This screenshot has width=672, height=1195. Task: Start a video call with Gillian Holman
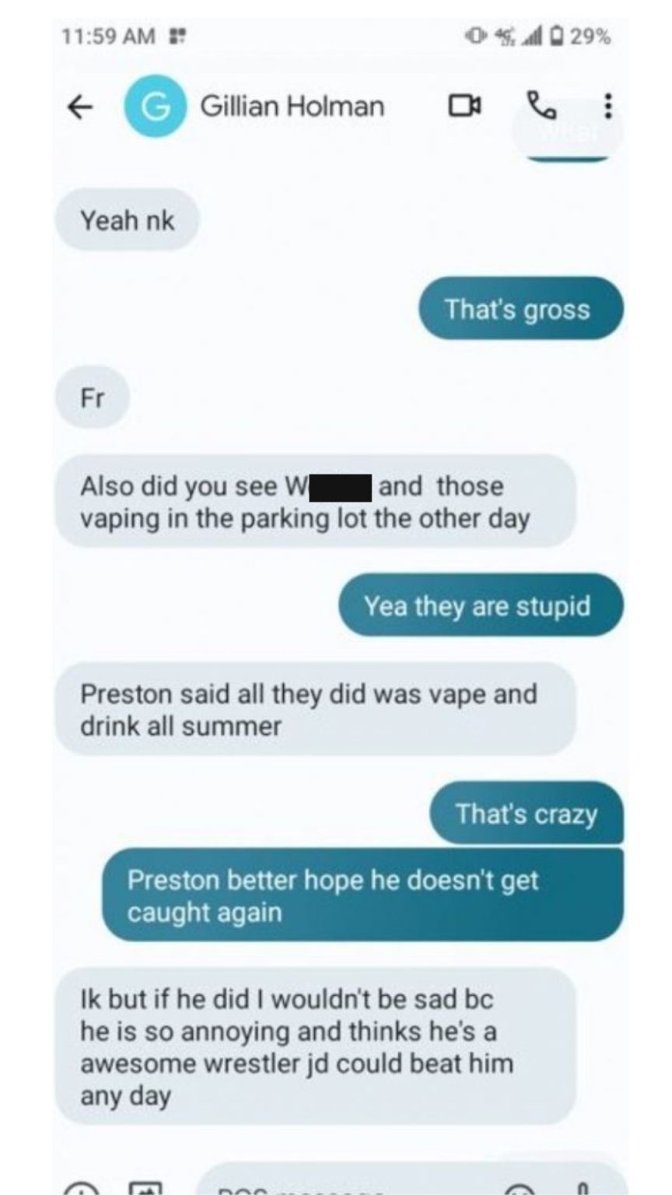pyautogui.click(x=464, y=105)
